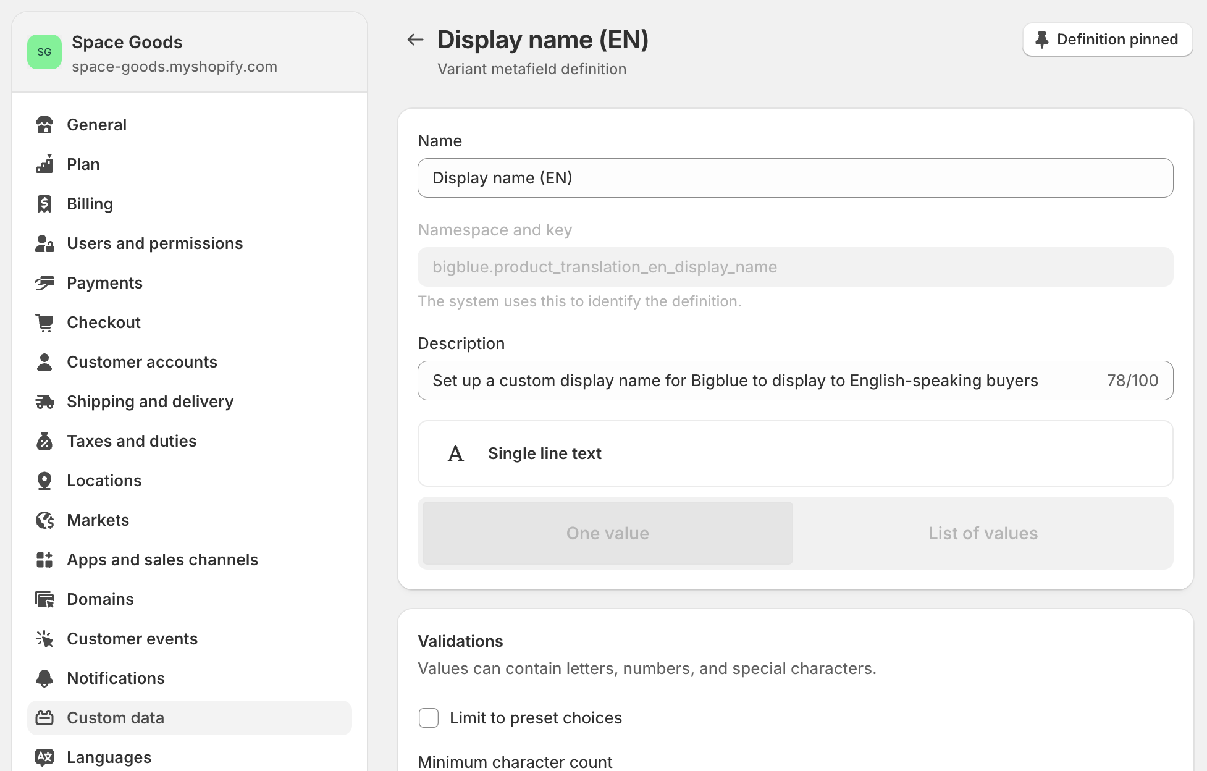The height and width of the screenshot is (771, 1207).
Task: Click the Checkout cart icon
Action: coord(44,322)
